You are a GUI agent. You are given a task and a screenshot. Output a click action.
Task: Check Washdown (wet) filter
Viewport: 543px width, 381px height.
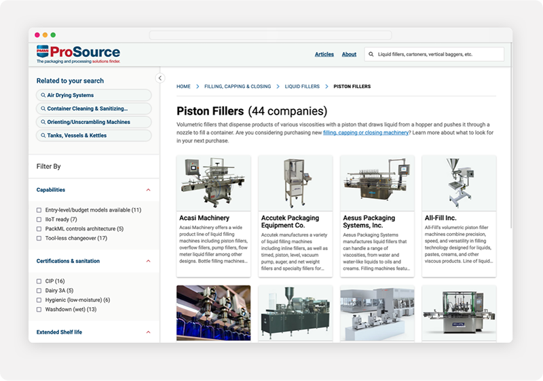click(x=39, y=309)
